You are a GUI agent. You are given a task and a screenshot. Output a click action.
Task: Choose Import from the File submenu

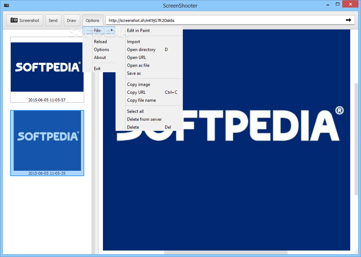(x=149, y=42)
